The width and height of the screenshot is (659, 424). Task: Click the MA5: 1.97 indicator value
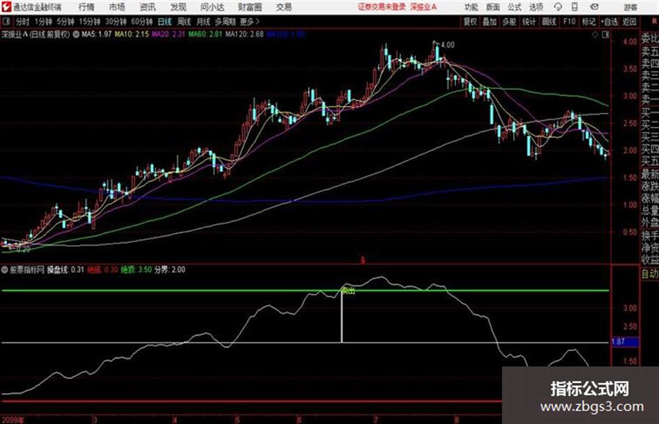97,34
